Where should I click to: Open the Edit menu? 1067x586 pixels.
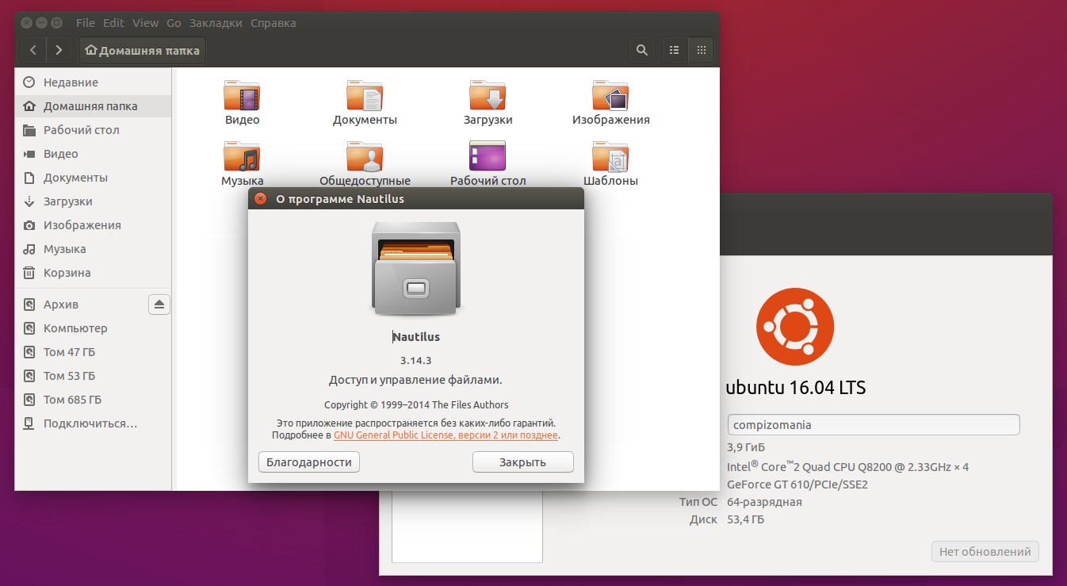coord(113,23)
